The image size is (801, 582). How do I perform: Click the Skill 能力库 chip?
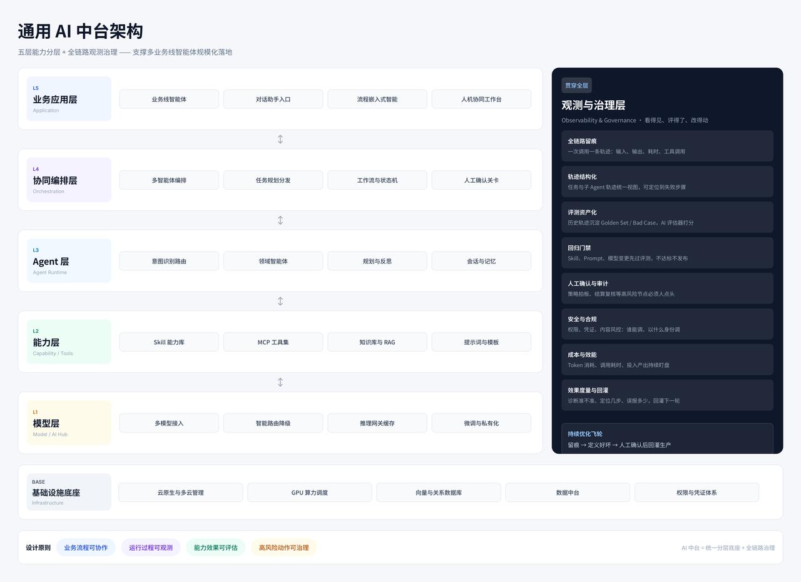pos(169,342)
